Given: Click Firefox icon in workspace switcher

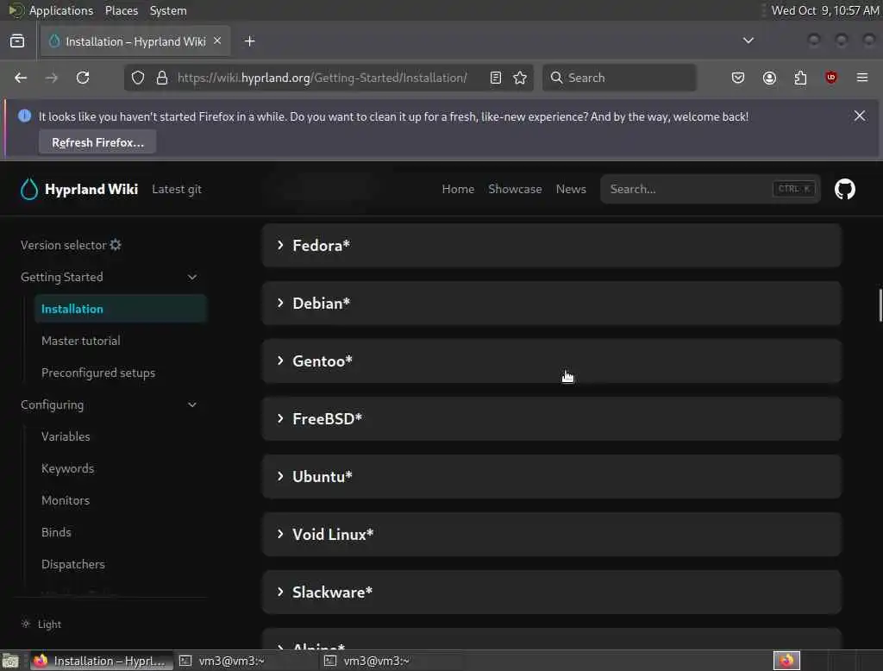Looking at the screenshot, I should [x=786, y=661].
